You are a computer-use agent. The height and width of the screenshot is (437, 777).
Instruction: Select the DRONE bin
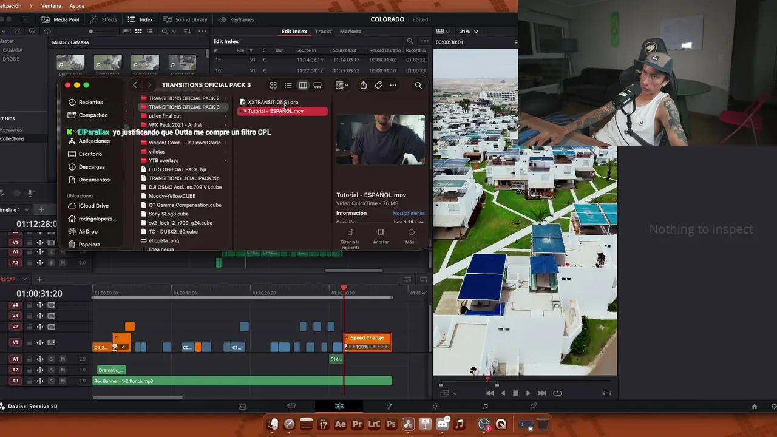click(11, 59)
